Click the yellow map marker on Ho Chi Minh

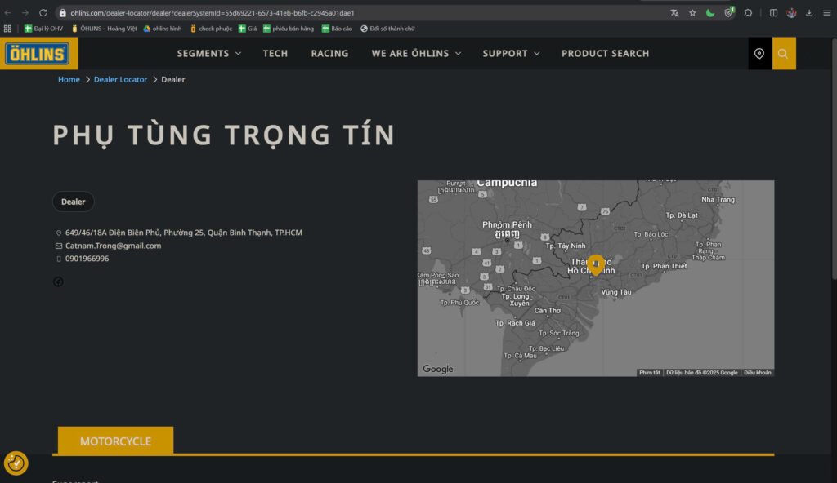pyautogui.click(x=596, y=264)
